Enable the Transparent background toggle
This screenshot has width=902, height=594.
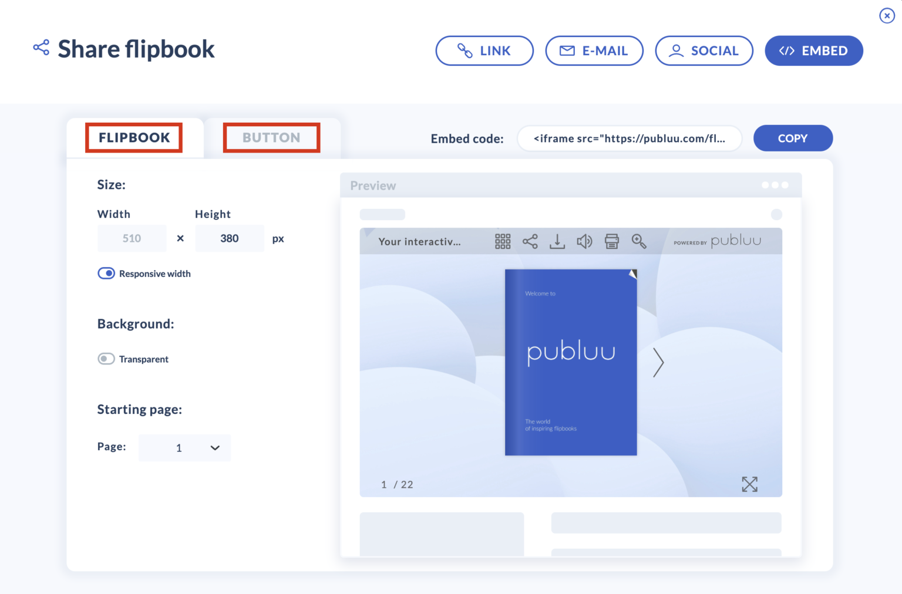coord(106,359)
